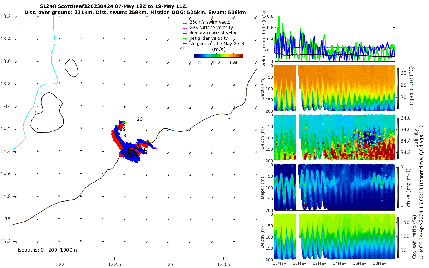Click the latitude tick '-15' on the map

tap(7, 219)
